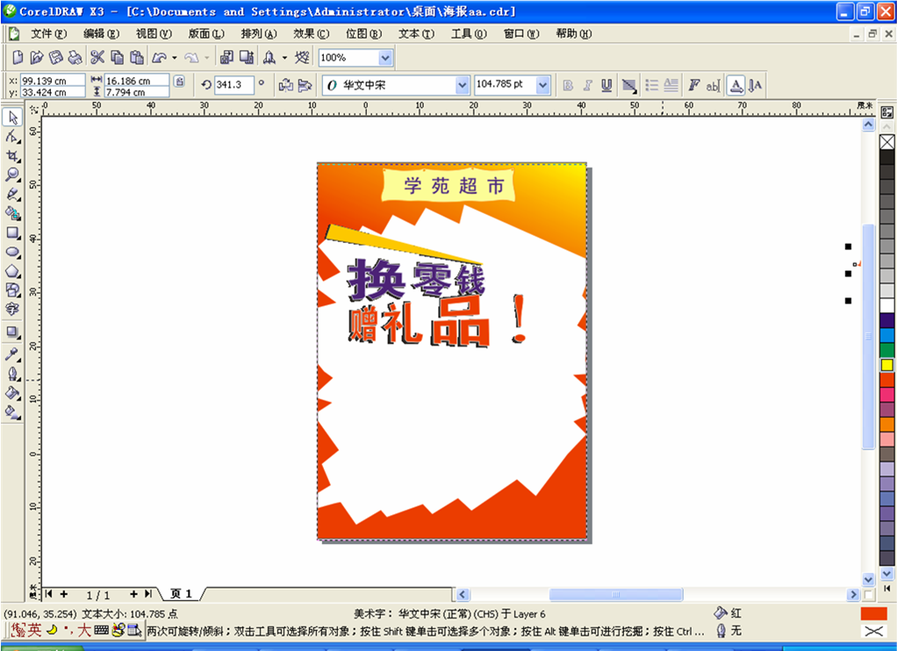Click the Cut scissors icon
Image resolution: width=897 pixels, height=651 pixels.
click(x=97, y=58)
